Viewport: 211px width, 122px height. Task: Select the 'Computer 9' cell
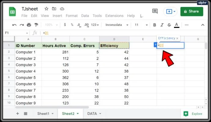click(28, 103)
